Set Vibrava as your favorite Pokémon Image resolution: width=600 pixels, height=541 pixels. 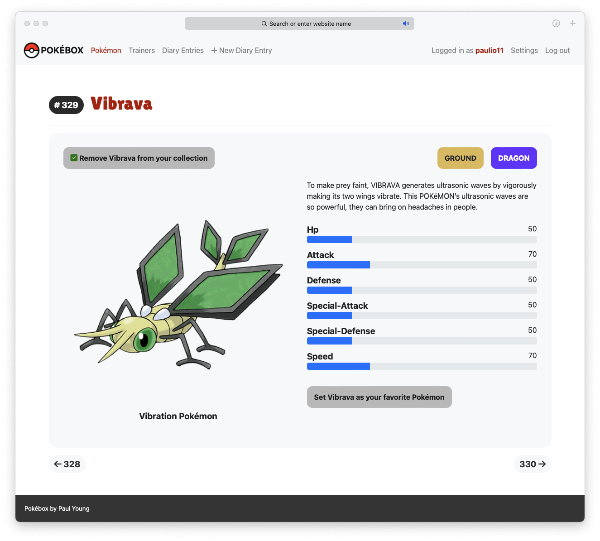pyautogui.click(x=379, y=397)
